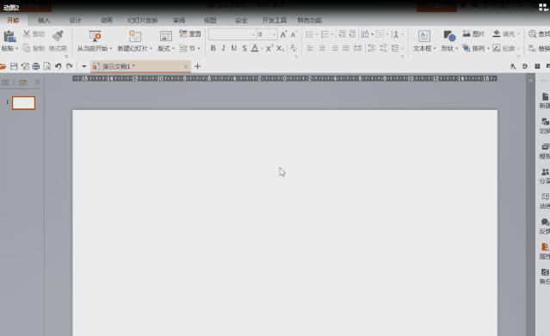
Task: Open the Special Features (特色功能) tab
Action: 309,21
